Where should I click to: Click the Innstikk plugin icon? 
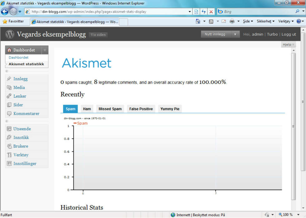point(9,137)
